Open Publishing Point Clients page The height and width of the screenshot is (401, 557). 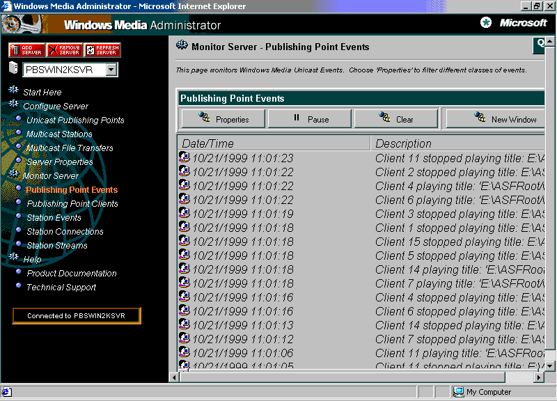pos(72,203)
